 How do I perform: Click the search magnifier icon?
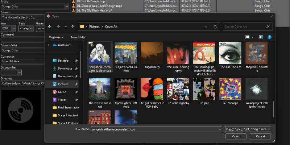tap(268, 26)
